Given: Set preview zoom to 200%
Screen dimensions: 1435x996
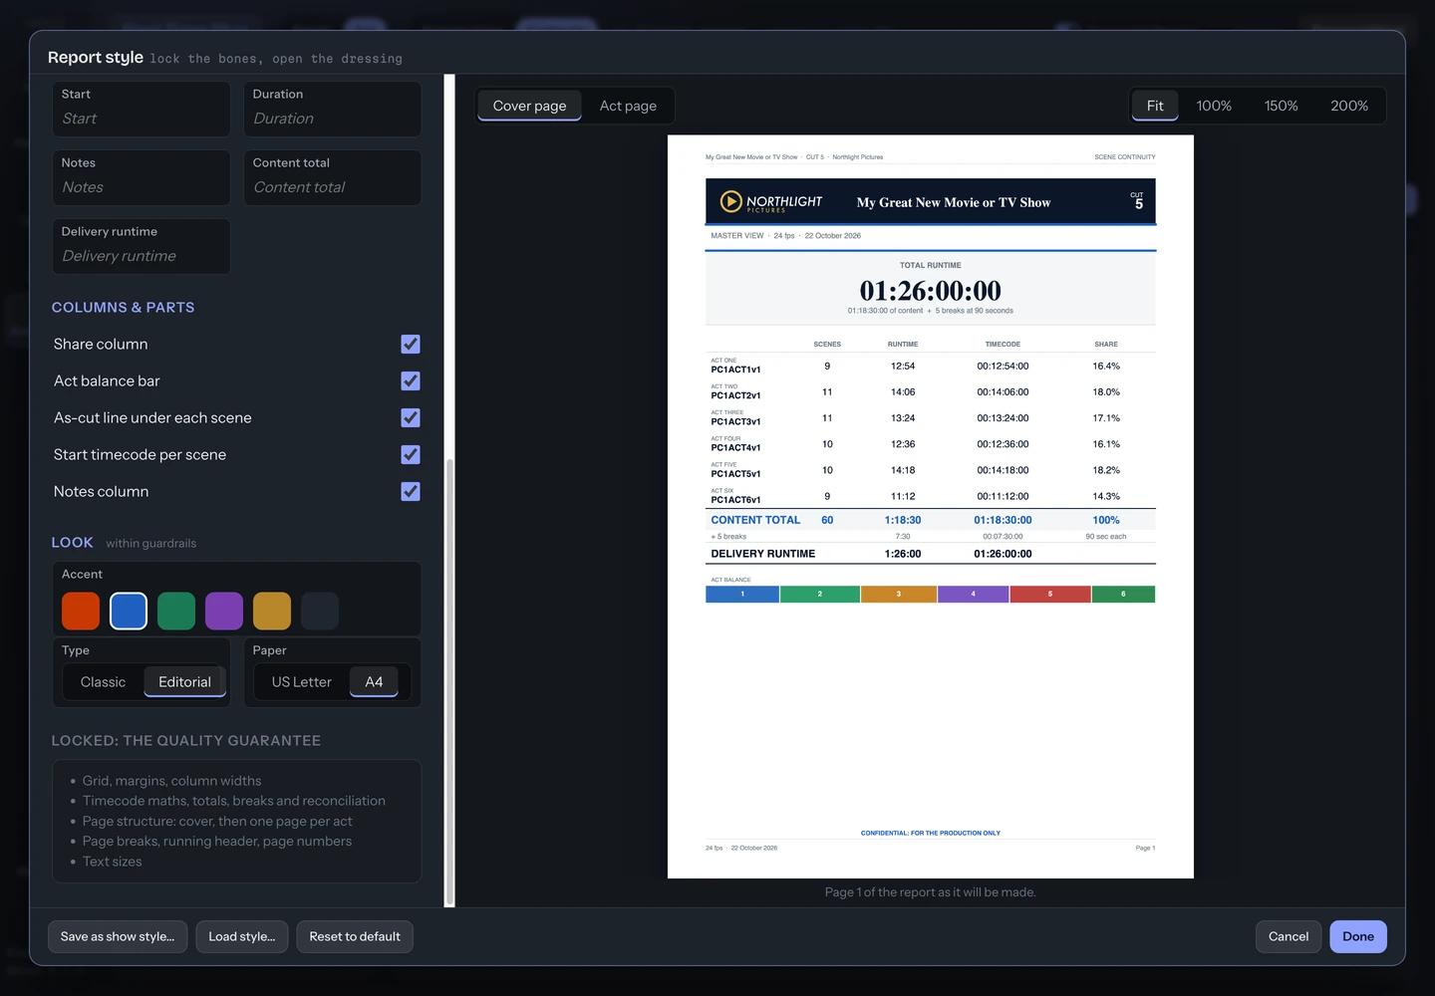Looking at the screenshot, I should [1349, 106].
